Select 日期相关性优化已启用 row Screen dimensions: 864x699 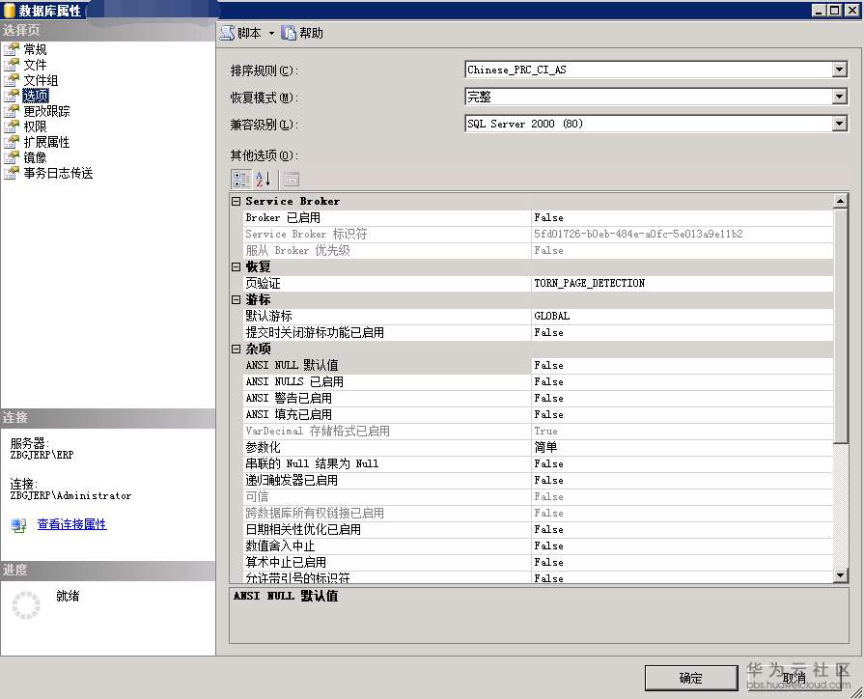[538, 529]
